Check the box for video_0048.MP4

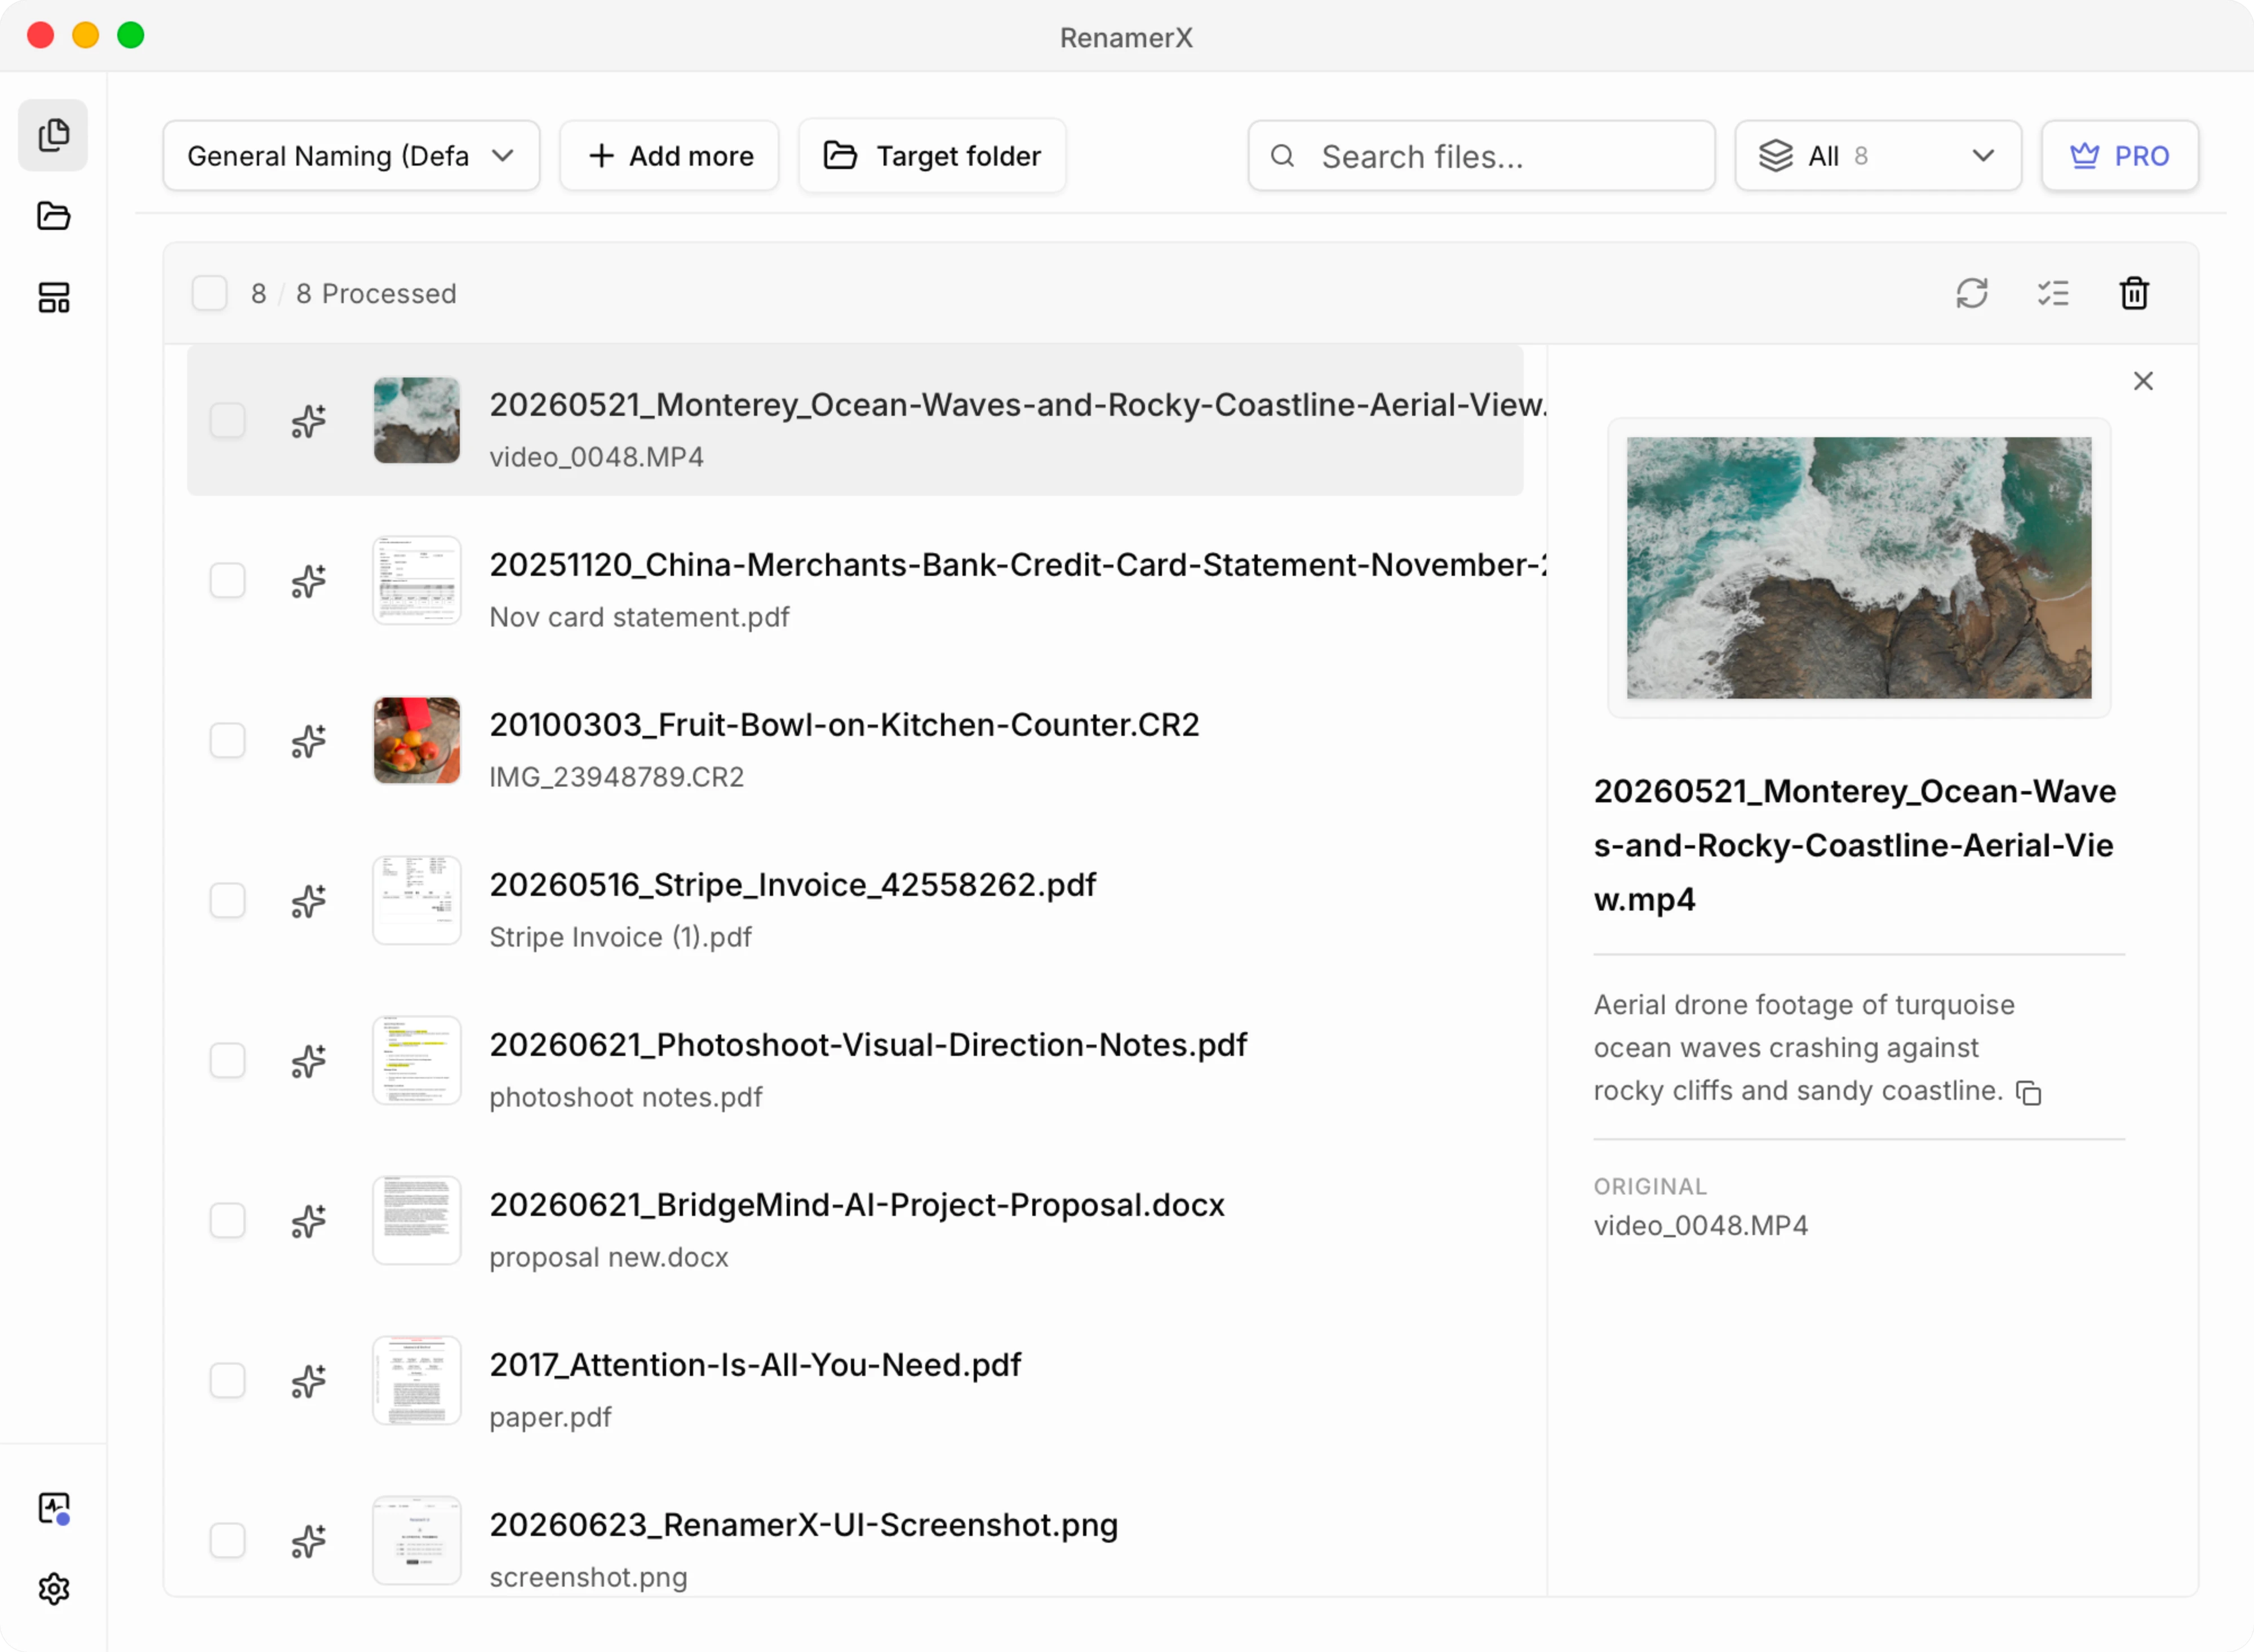pyautogui.click(x=227, y=420)
